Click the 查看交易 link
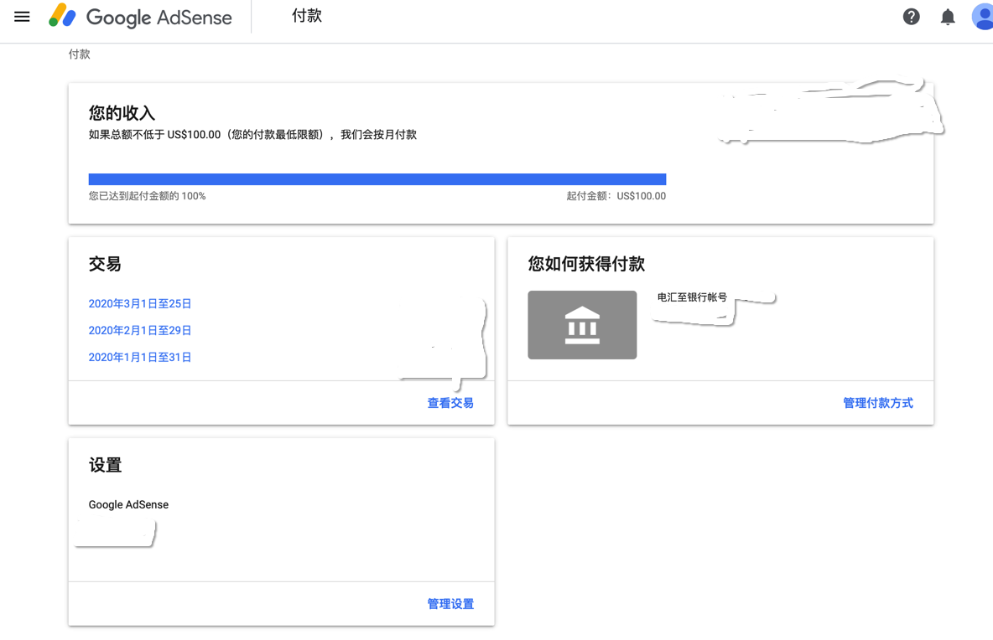 click(450, 403)
